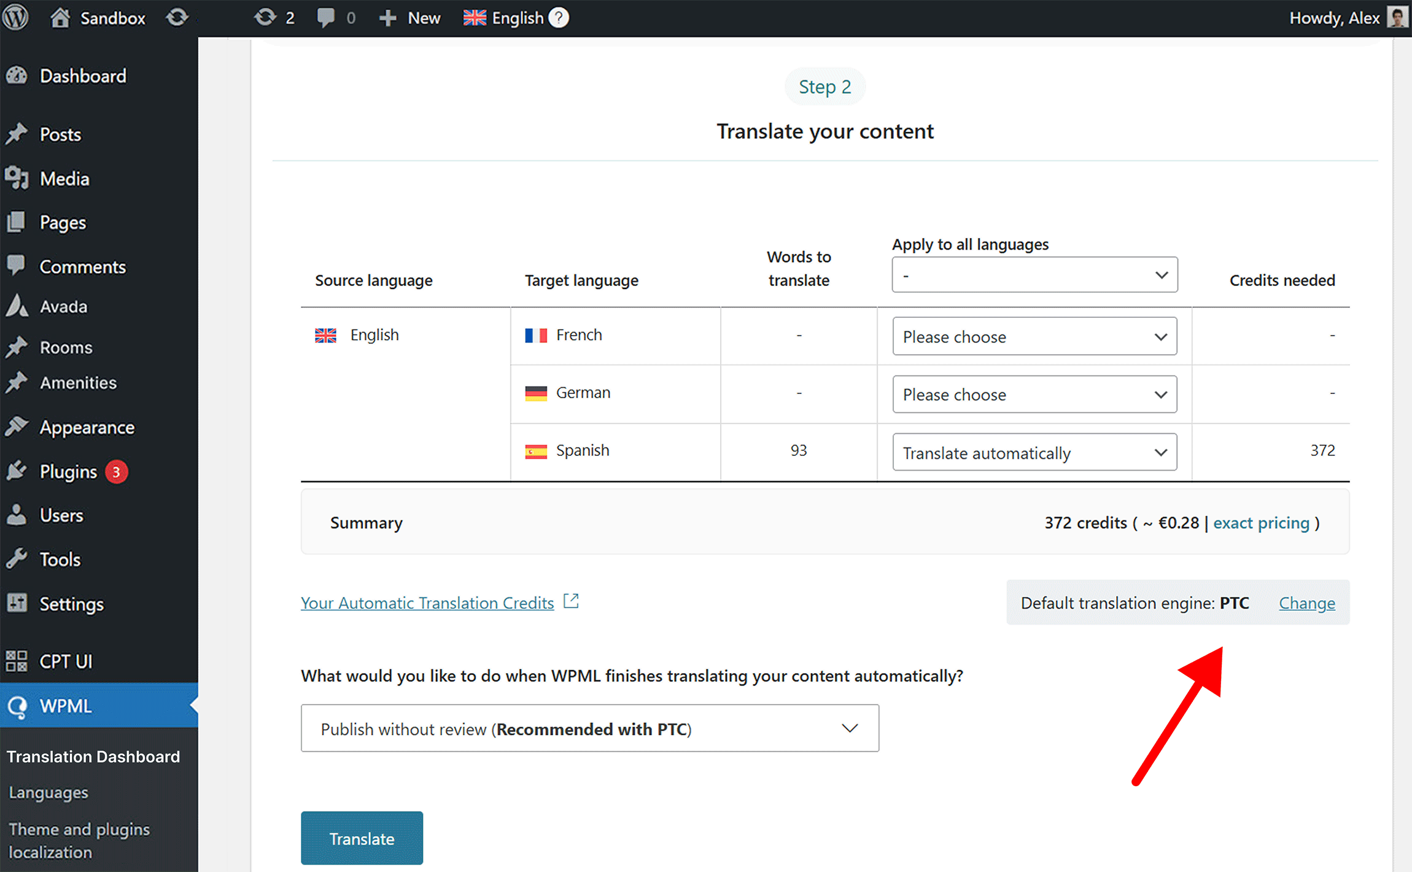Click the Users person icon
Screen dimensions: 1412x872
pos(17,515)
